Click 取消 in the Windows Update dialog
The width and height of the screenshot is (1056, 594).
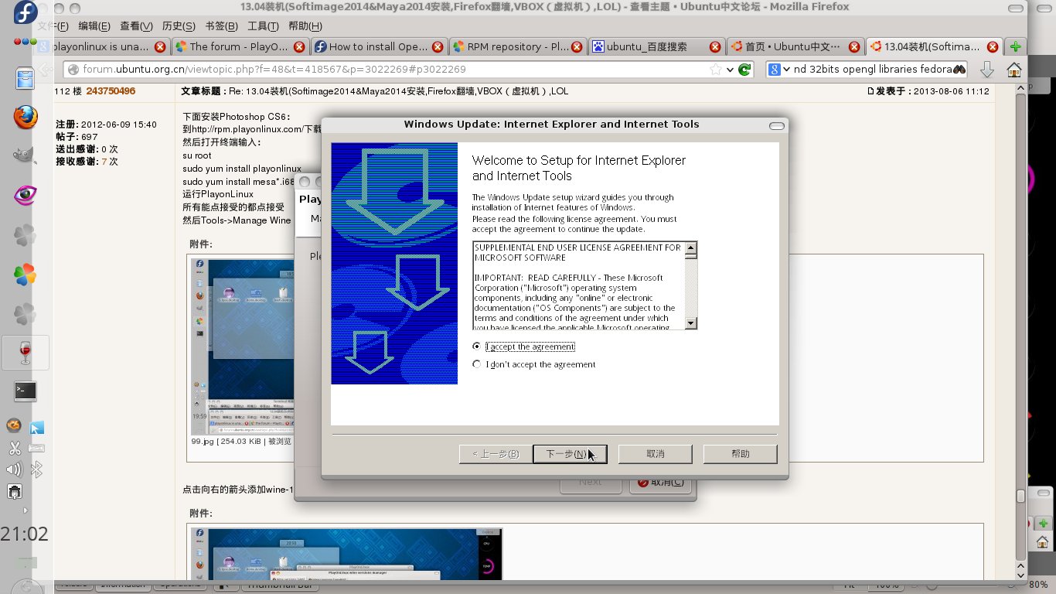(655, 454)
